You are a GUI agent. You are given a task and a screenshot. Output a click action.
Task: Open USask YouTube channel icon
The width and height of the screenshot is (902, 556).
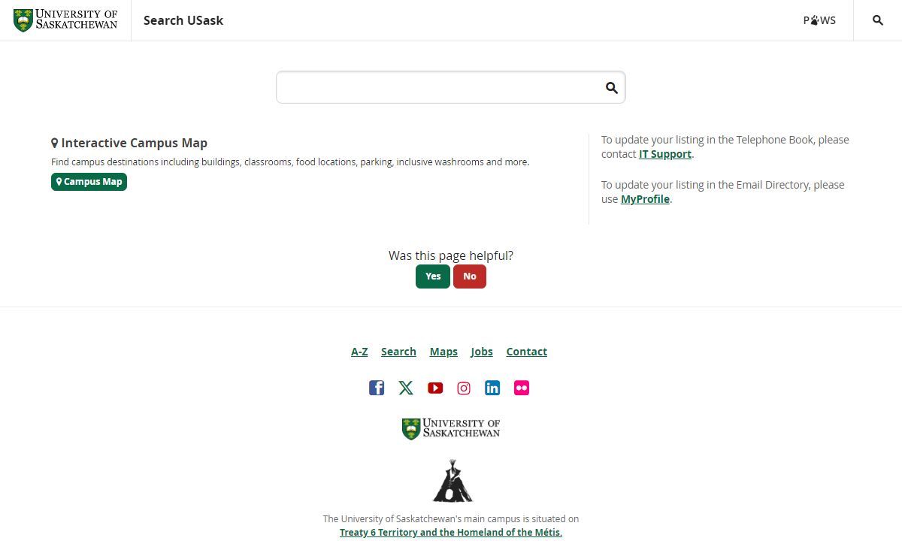435,388
